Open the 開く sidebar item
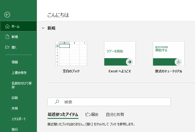Image resolution: width=195 pixels, height=132 pixels. click(x=18, y=47)
